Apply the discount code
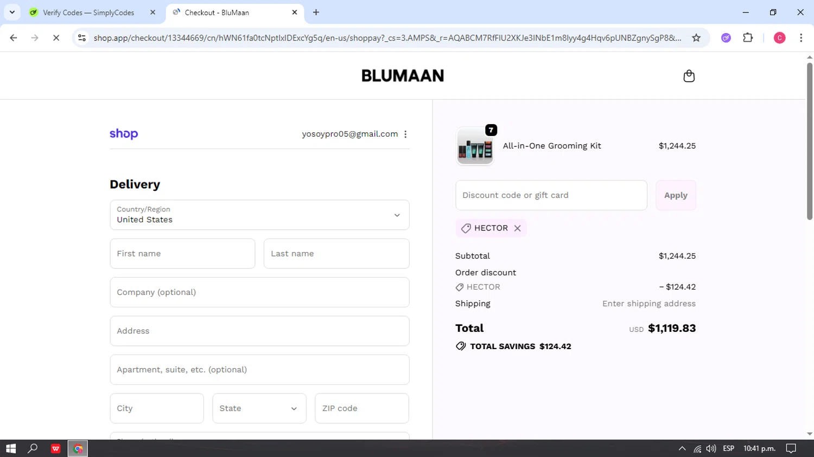Image resolution: width=814 pixels, height=457 pixels. pyautogui.click(x=676, y=195)
